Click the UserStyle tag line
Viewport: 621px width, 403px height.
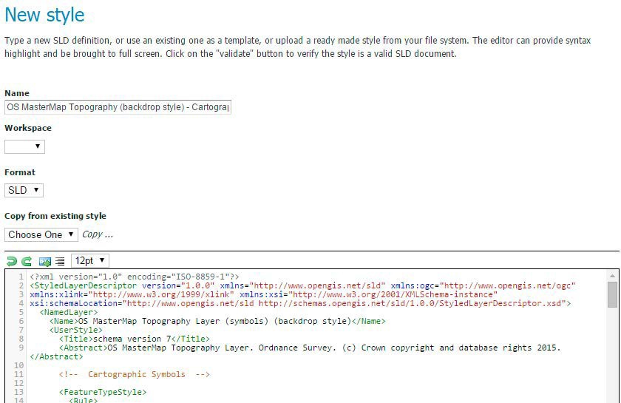coord(76,330)
